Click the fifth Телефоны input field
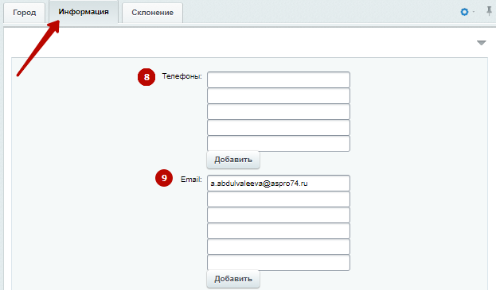This screenshot has width=496, height=290. pyautogui.click(x=279, y=144)
